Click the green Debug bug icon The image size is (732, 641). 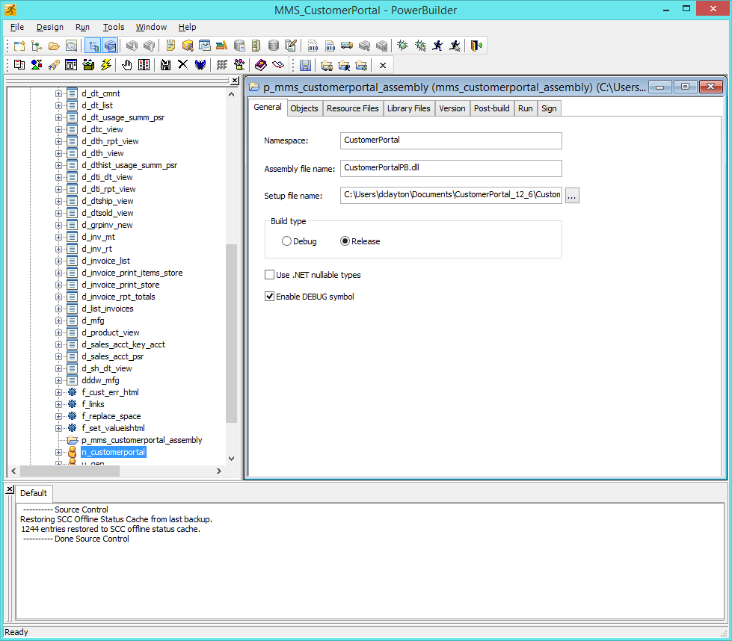[x=402, y=46]
